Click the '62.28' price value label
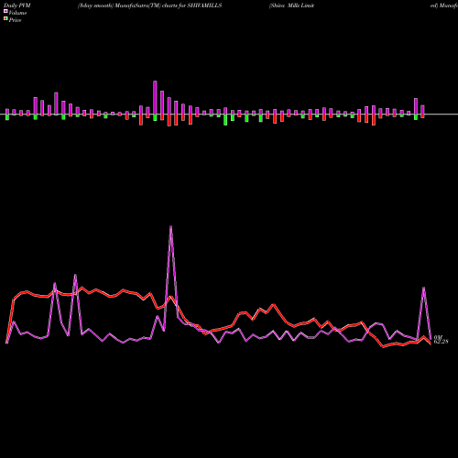Viewport: 458px width, 458px height. point(441,342)
